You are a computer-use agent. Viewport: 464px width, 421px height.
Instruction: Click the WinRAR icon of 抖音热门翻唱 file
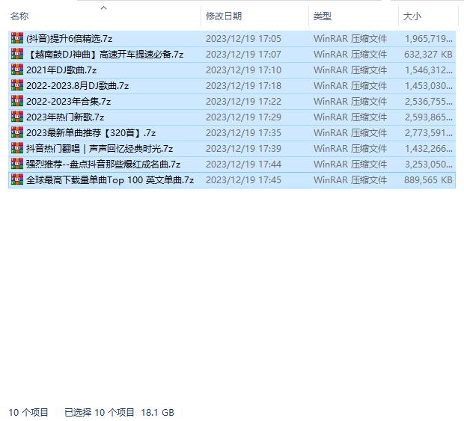coord(16,148)
